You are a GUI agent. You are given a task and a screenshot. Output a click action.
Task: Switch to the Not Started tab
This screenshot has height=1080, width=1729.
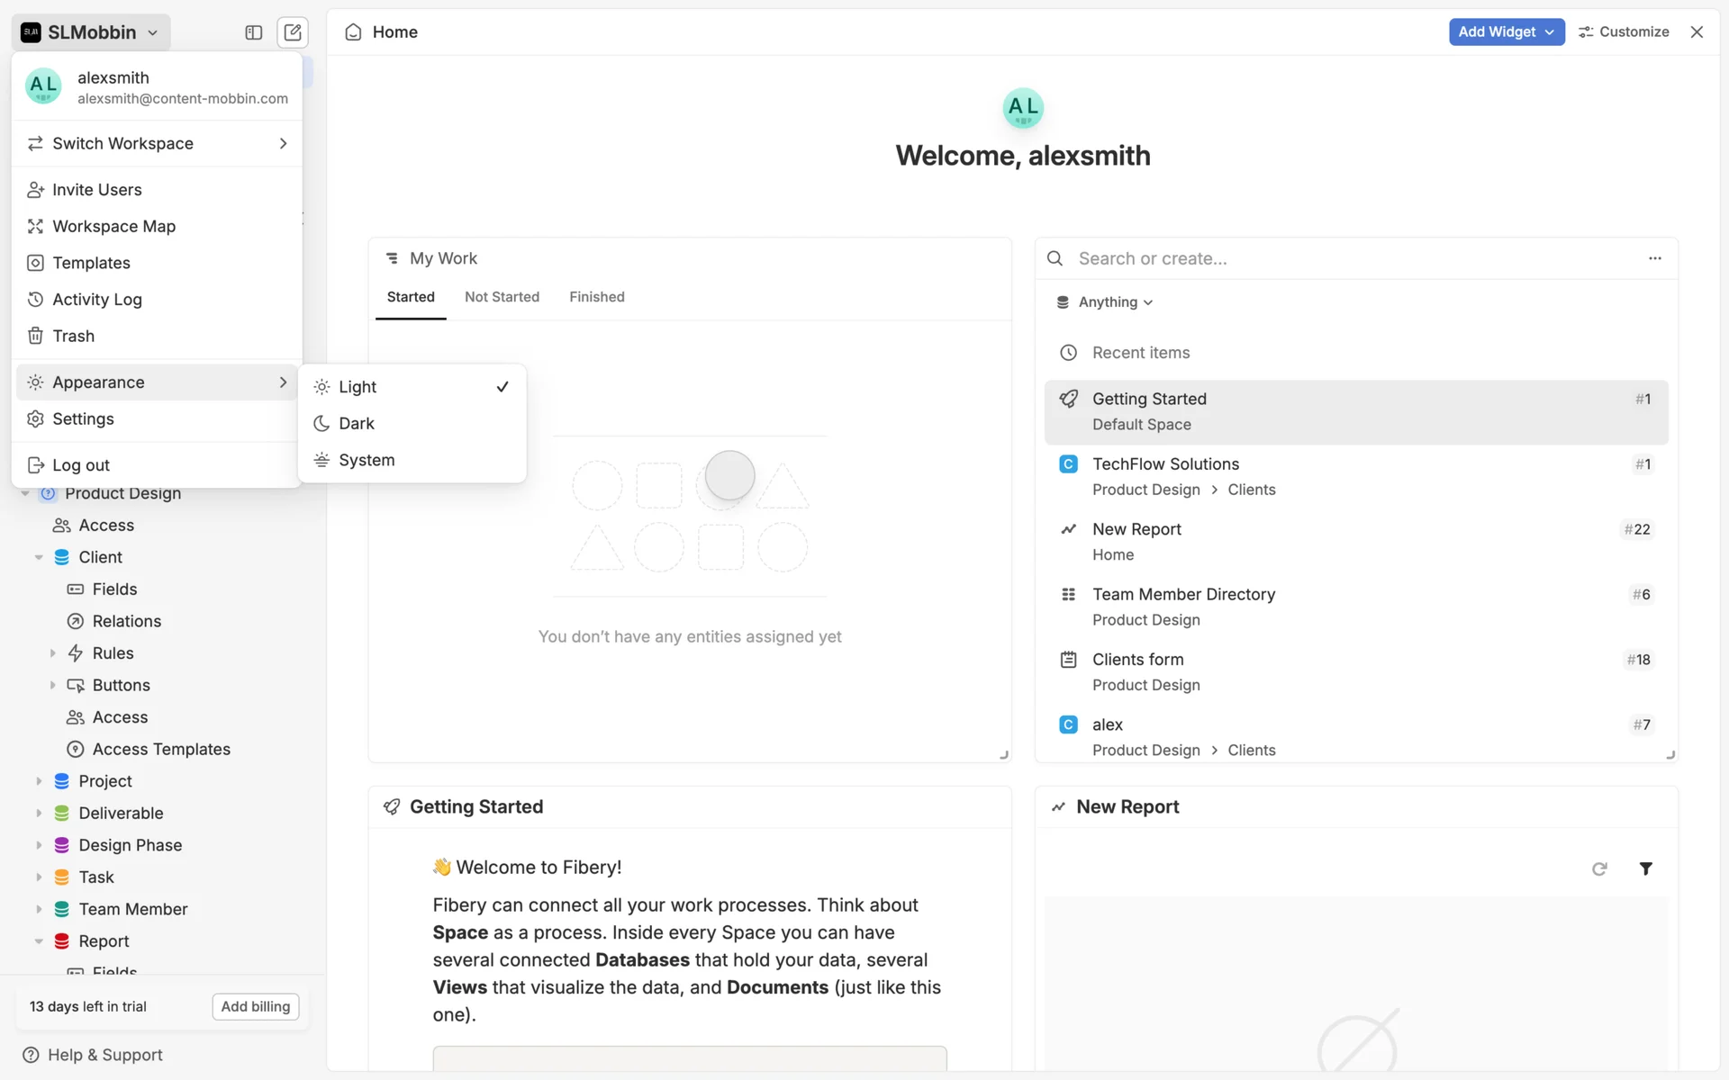click(502, 297)
